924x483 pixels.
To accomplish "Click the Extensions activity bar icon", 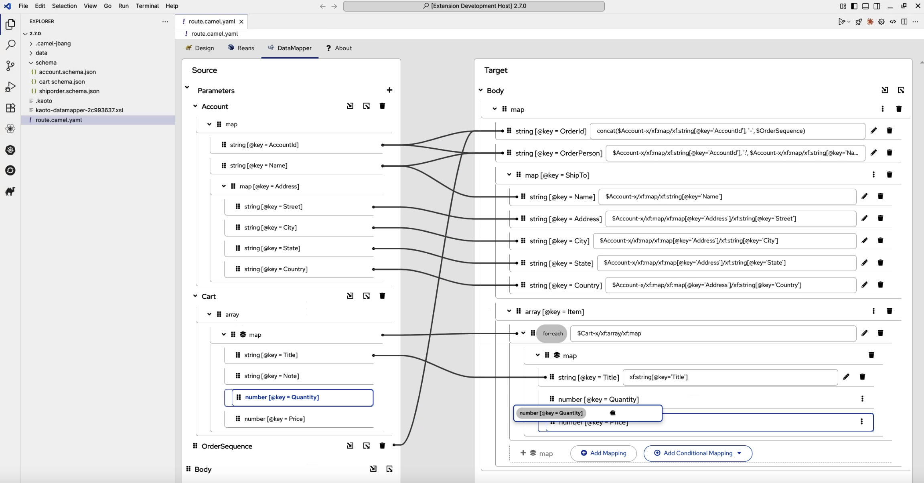I will (x=10, y=108).
